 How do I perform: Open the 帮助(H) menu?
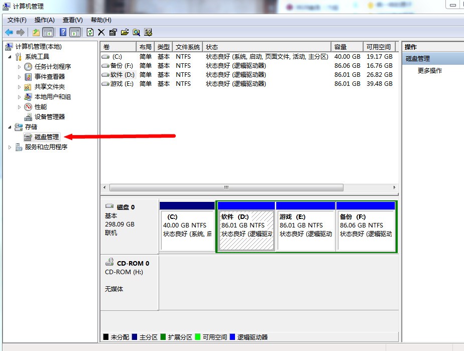click(x=101, y=20)
